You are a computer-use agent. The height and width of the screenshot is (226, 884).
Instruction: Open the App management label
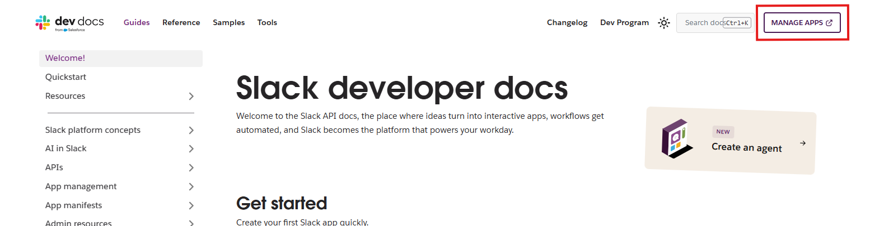coord(81,186)
